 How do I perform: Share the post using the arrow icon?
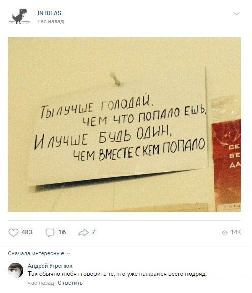coord(83,232)
